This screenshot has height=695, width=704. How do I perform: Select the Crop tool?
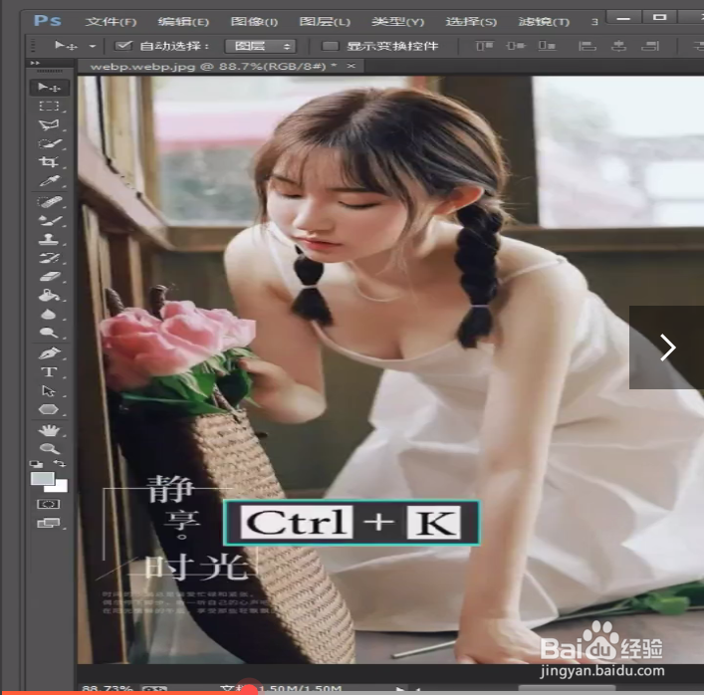click(x=49, y=162)
